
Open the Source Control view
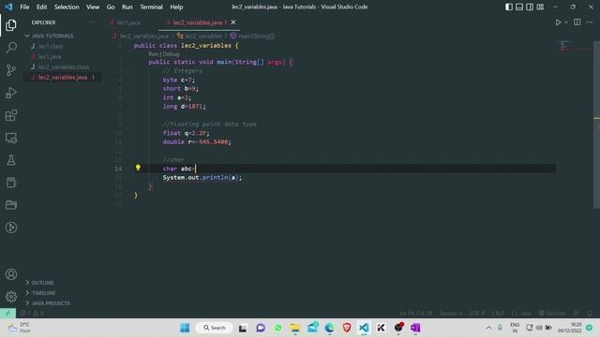(11, 70)
